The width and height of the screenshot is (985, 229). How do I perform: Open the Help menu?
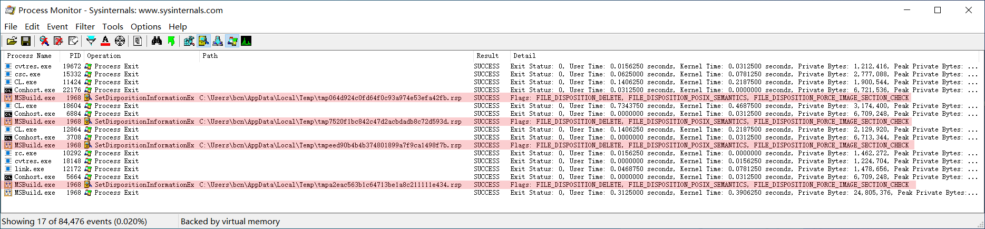click(x=178, y=26)
